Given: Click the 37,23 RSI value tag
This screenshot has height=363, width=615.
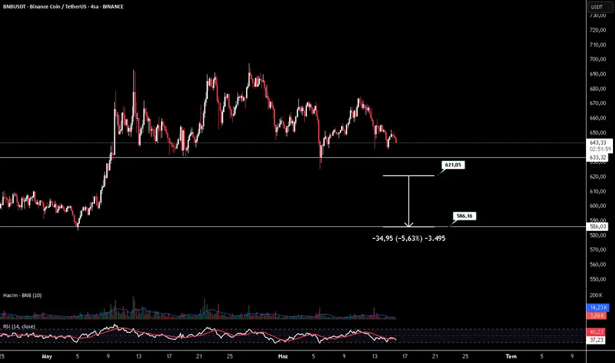Looking at the screenshot, I should (596, 340).
